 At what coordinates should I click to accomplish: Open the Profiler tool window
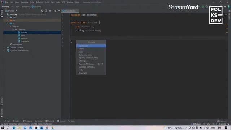pos(39,121)
